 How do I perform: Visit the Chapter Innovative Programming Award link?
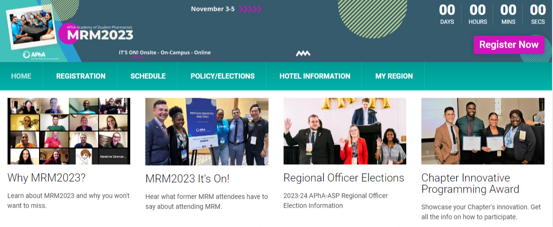point(470,184)
